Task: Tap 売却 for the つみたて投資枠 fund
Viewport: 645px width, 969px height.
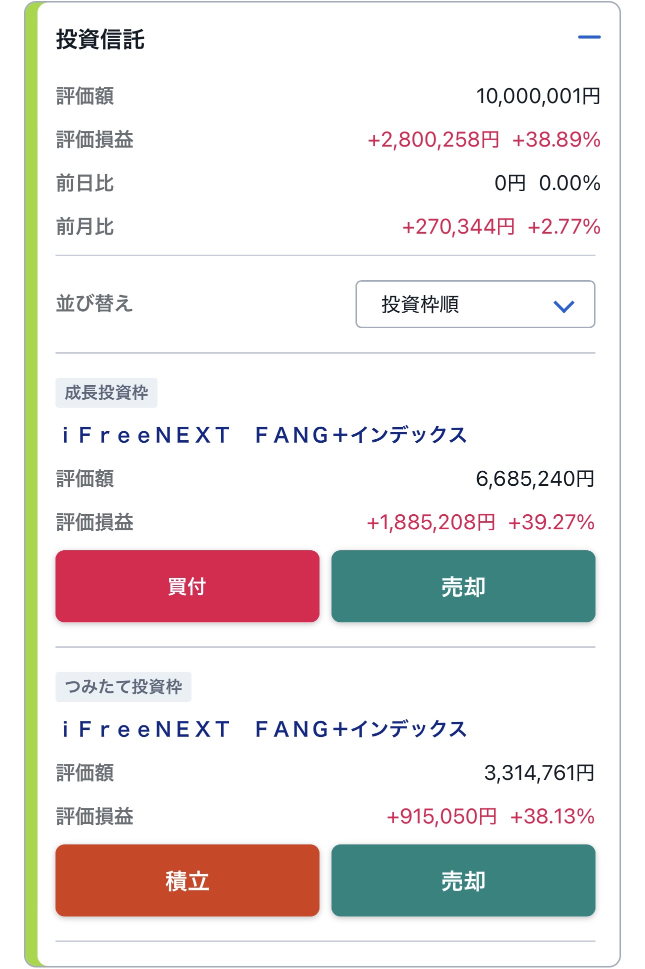Action: (x=463, y=880)
